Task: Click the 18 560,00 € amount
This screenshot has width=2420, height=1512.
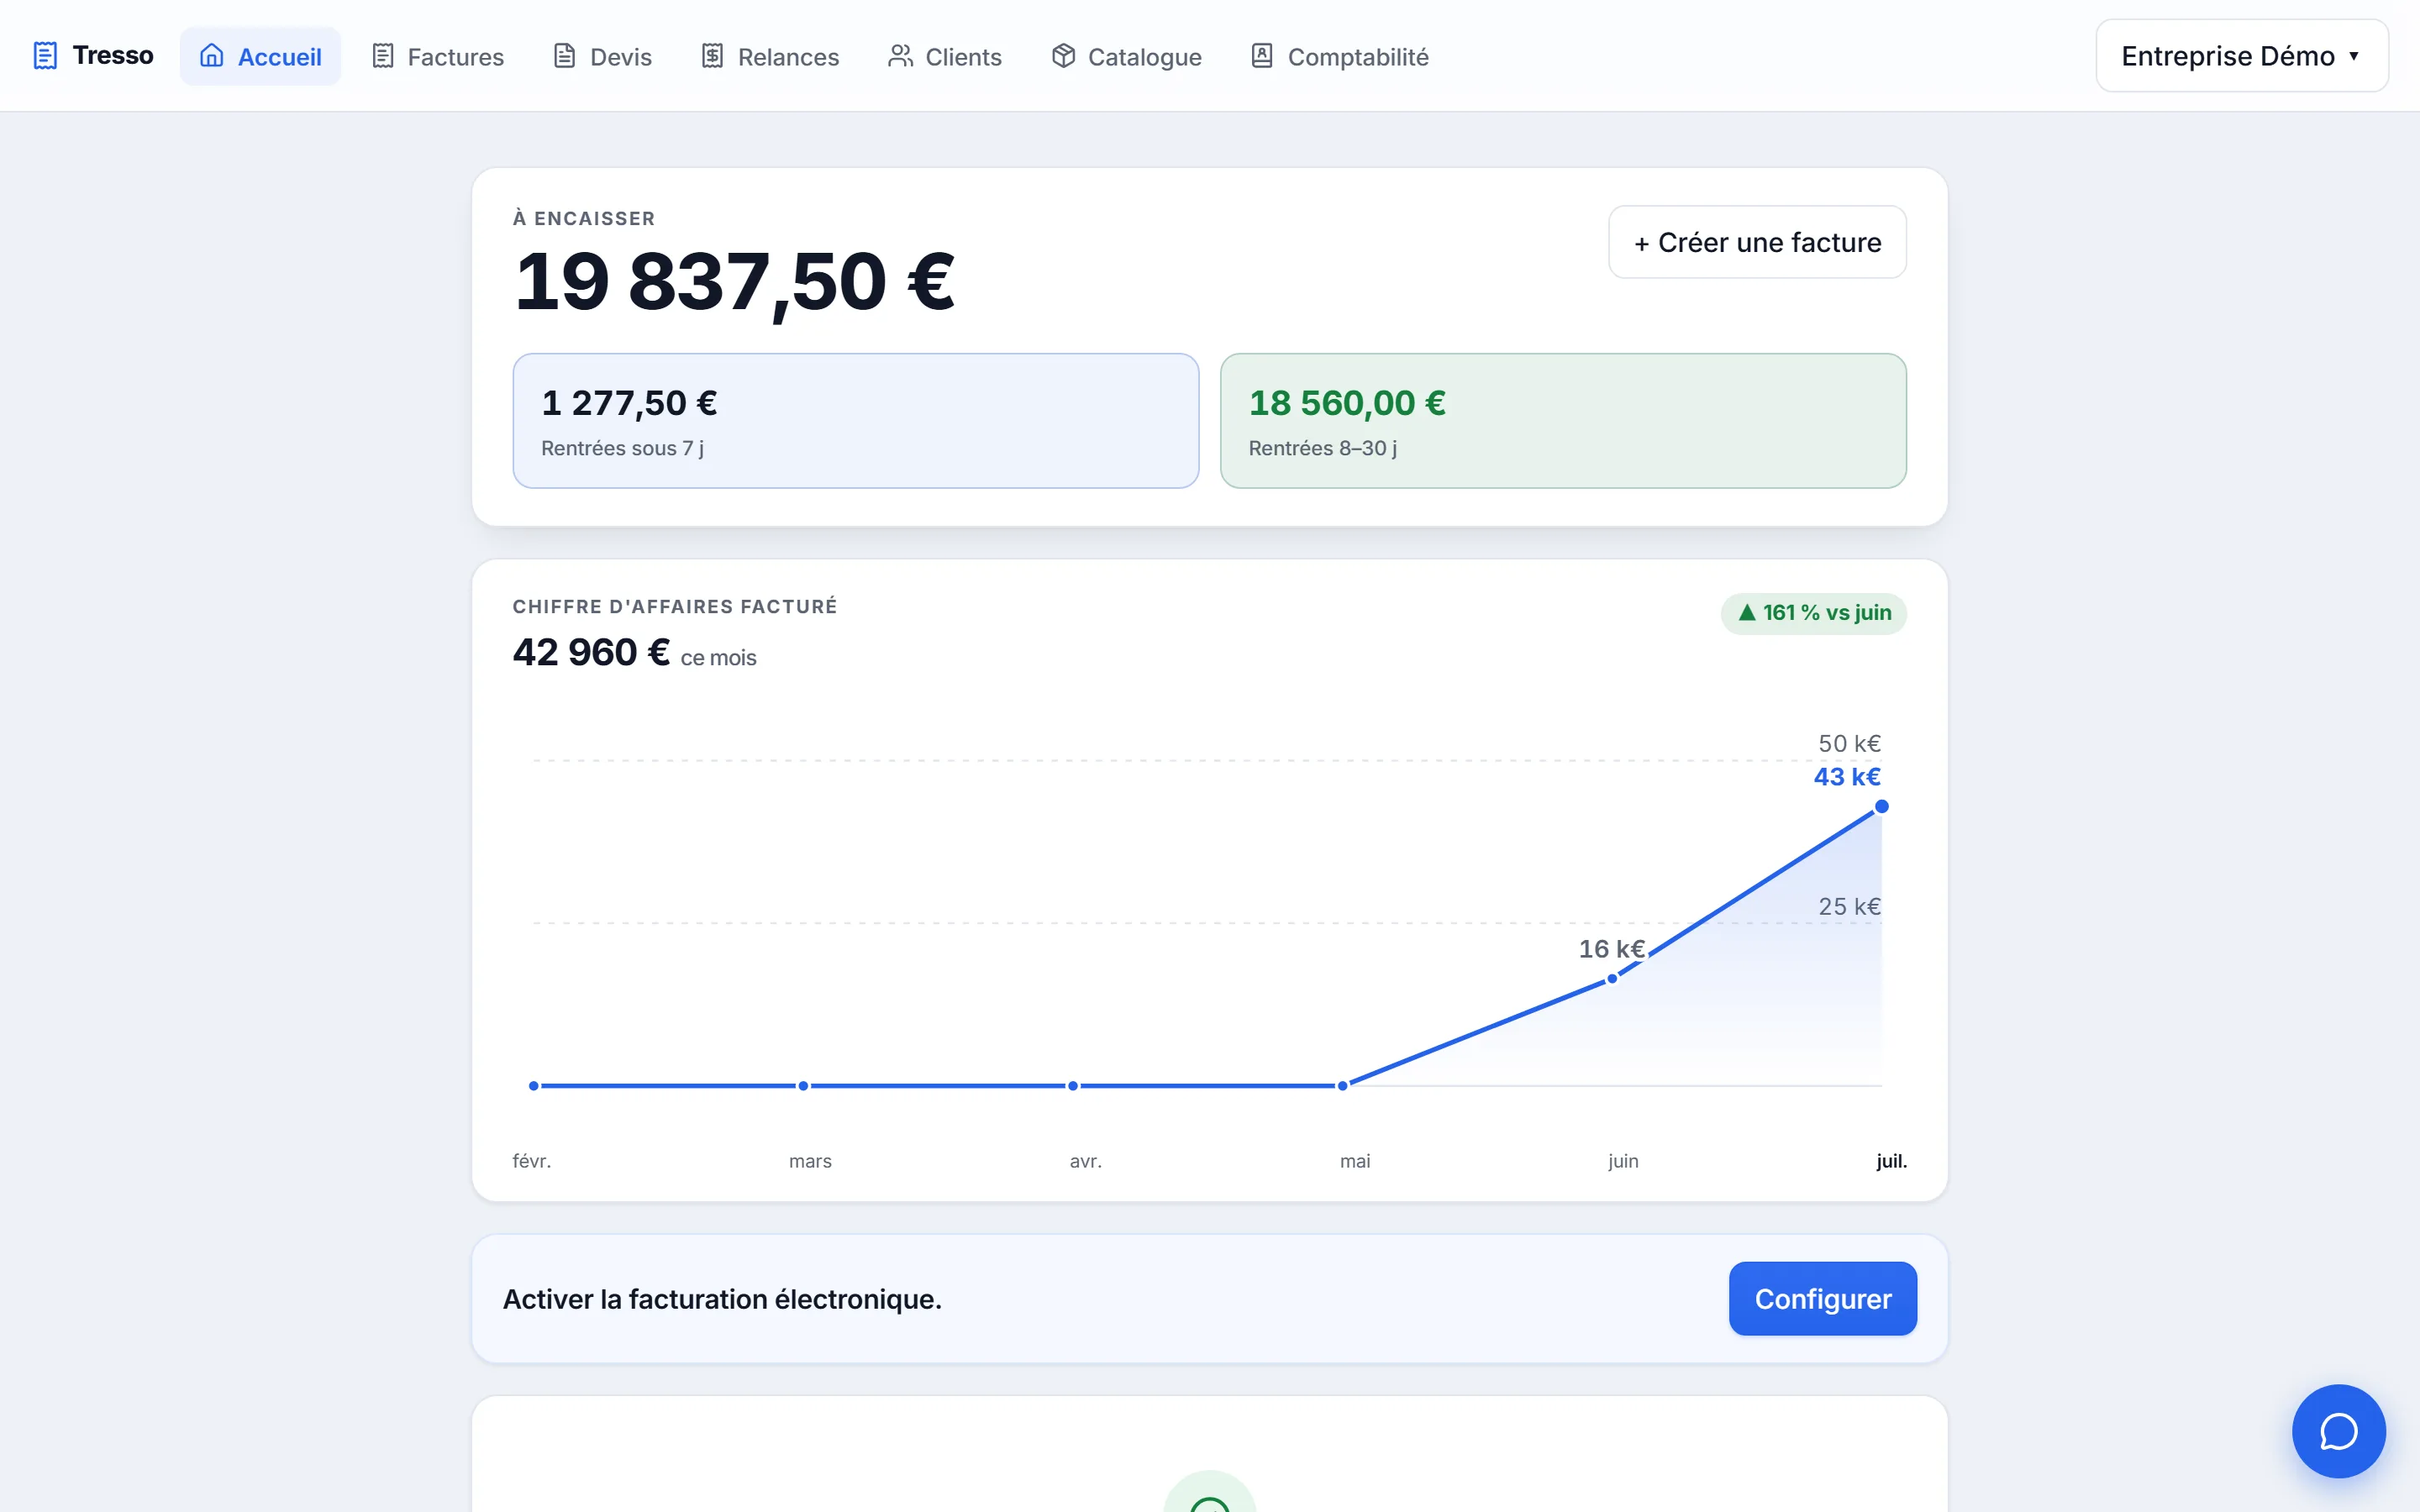Action: (x=1347, y=403)
